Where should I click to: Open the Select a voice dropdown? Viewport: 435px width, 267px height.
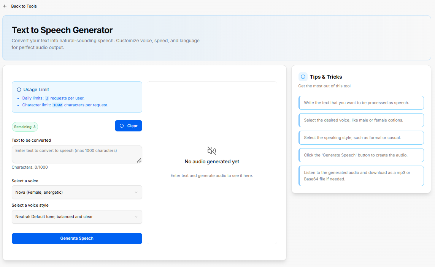click(77, 192)
